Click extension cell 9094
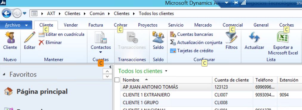 point(290,95)
